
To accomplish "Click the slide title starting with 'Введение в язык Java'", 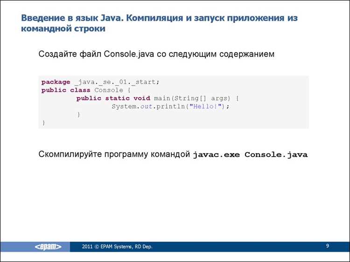I will (160, 23).
